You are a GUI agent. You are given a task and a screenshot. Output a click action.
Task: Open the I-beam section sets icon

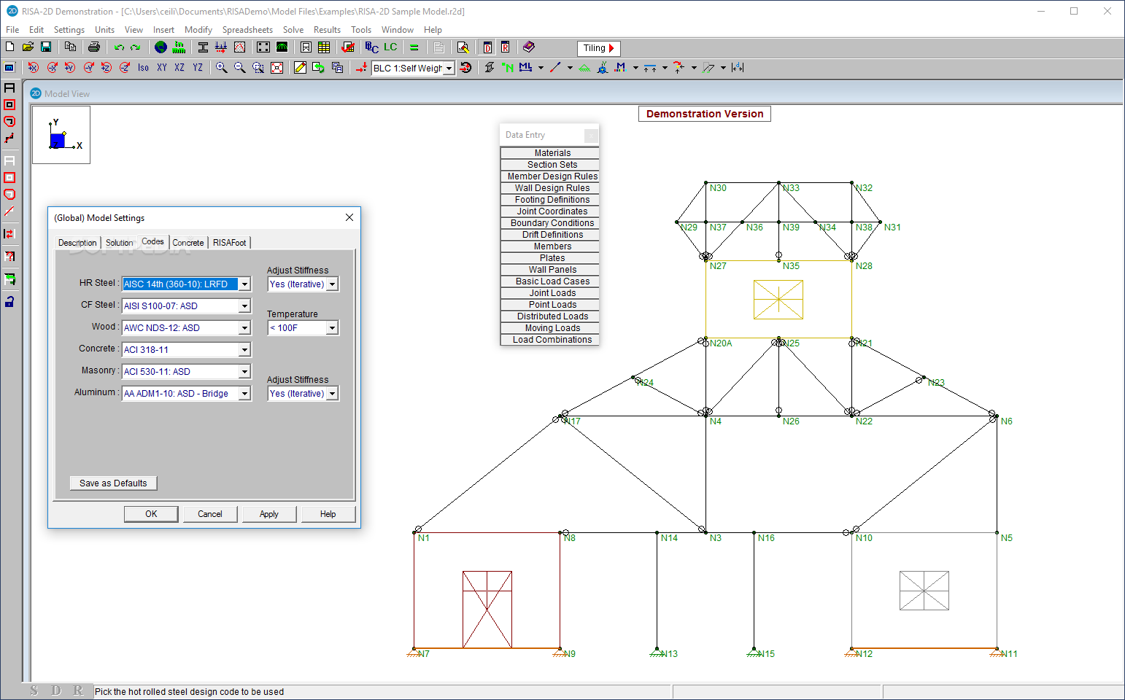click(x=203, y=47)
